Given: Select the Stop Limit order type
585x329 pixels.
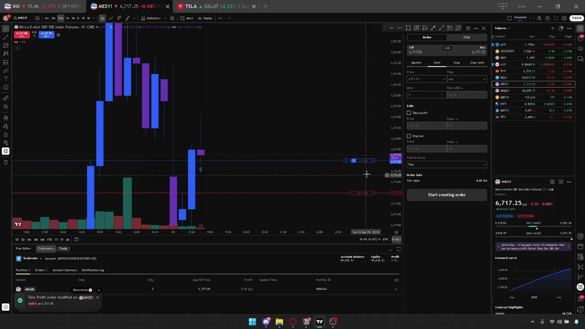Looking at the screenshot, I should 477,63.
